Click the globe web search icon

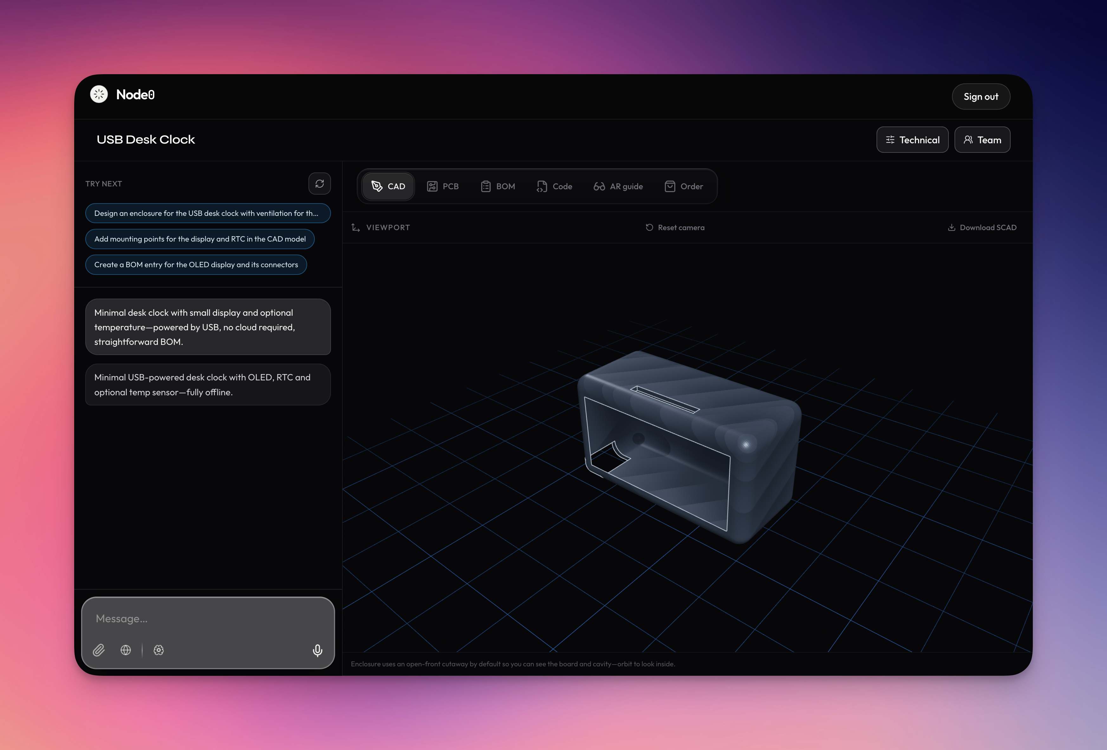(126, 650)
